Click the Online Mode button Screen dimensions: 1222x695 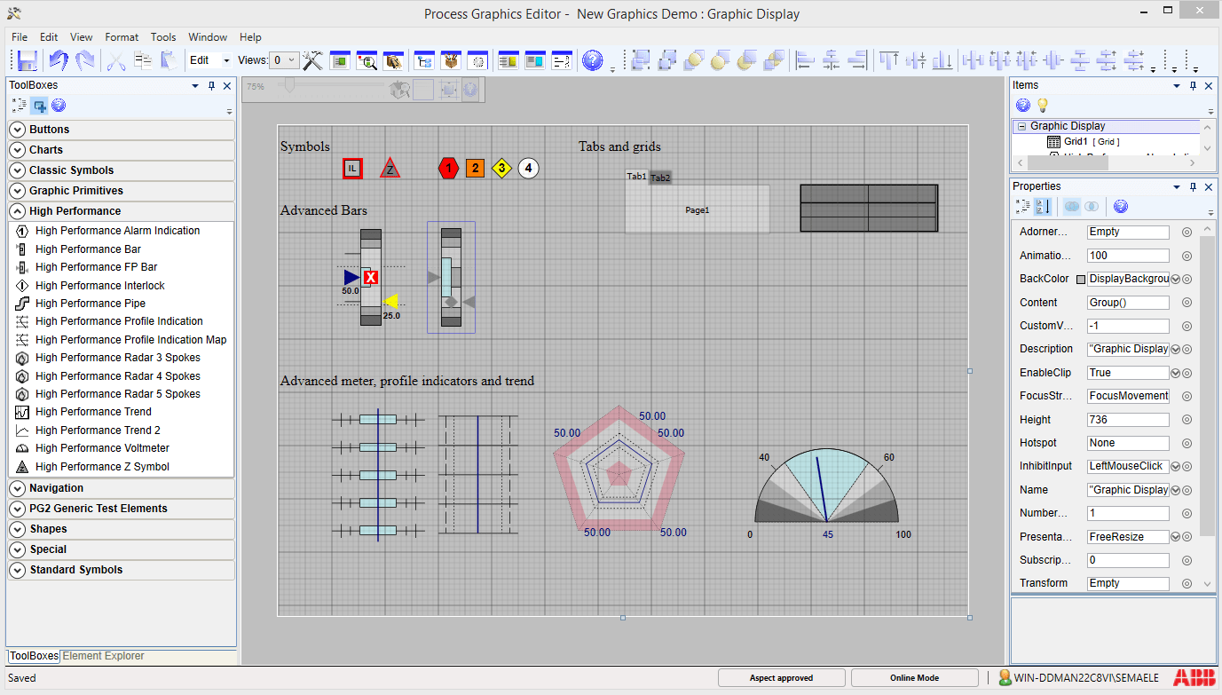tap(914, 677)
